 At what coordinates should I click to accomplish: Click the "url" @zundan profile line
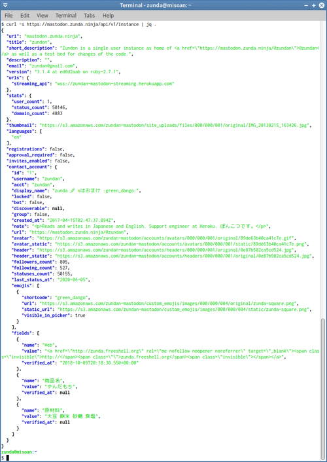tap(70, 232)
